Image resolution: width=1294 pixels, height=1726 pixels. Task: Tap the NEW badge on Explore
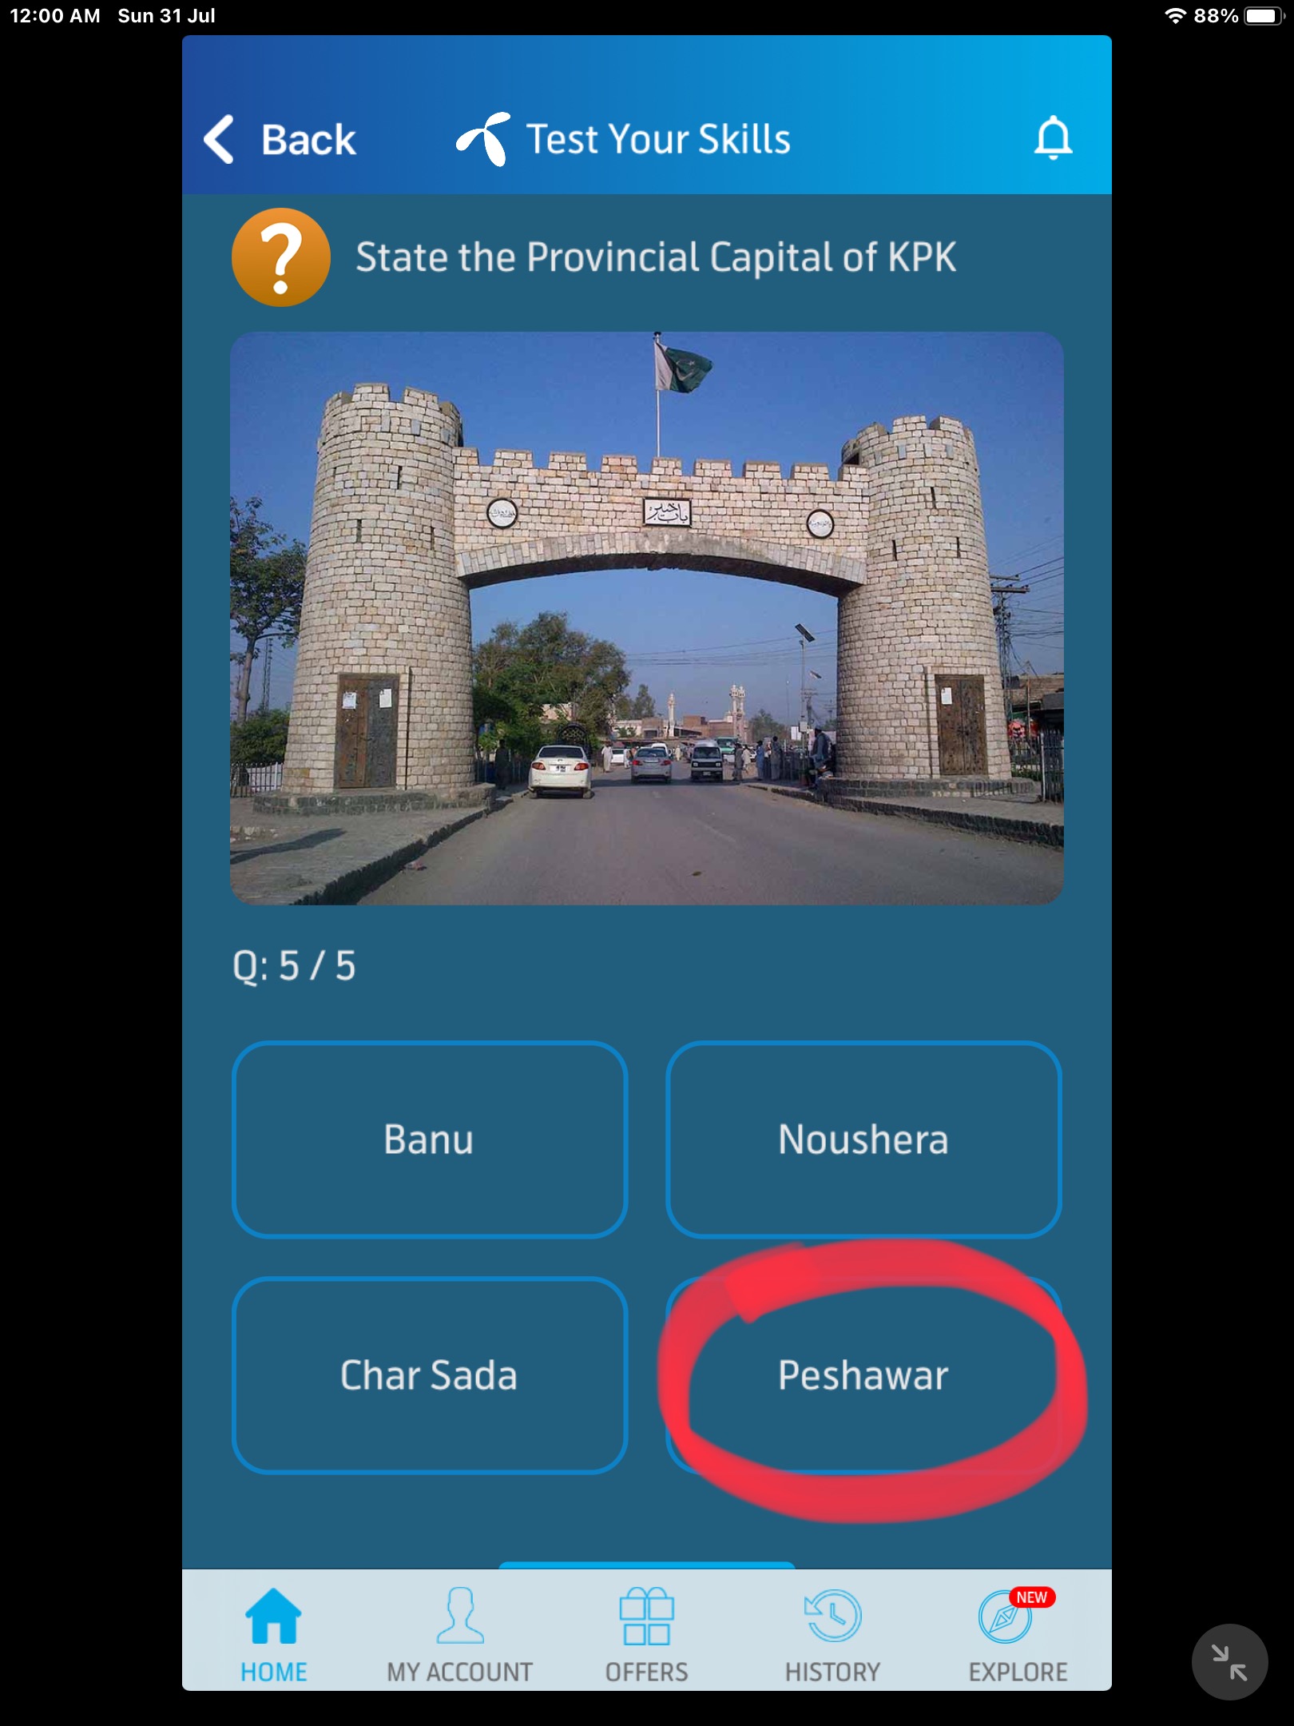pos(1032,1597)
